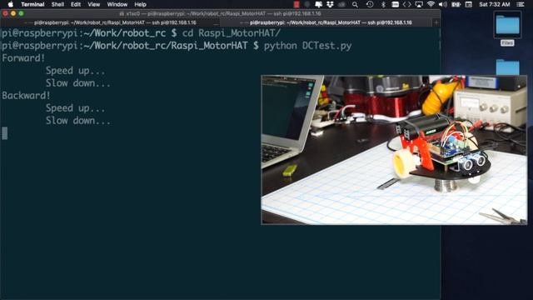
Task: Open the battery status menu icon
Action: [456, 4]
